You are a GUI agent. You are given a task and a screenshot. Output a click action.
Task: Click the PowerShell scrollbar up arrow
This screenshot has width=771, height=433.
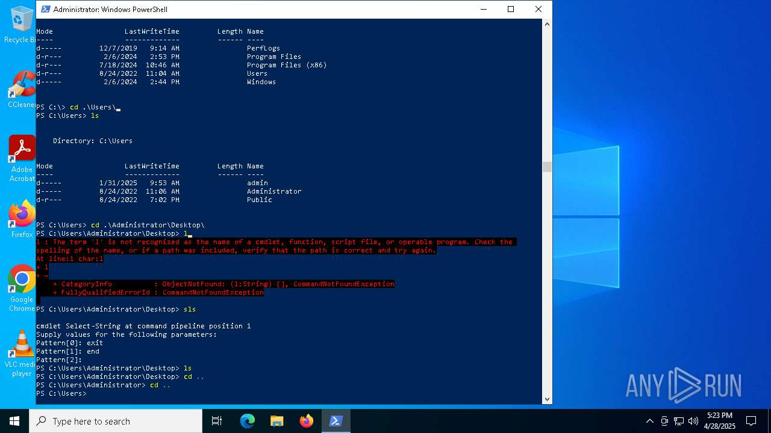pos(547,24)
